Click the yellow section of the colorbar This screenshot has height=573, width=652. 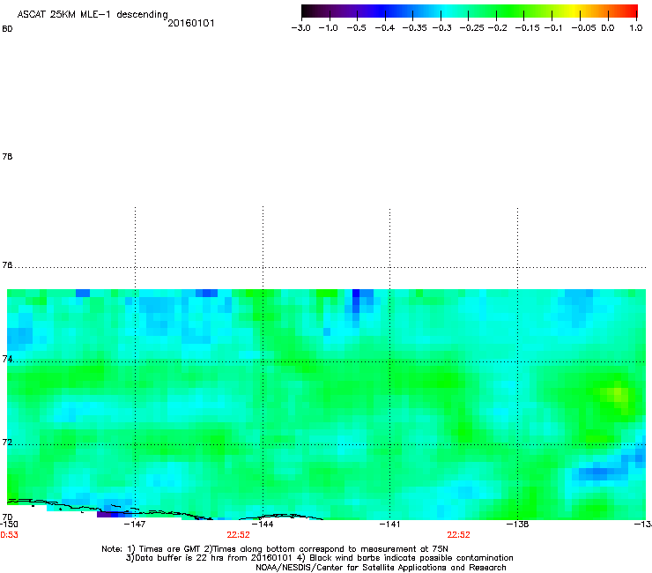[576, 11]
